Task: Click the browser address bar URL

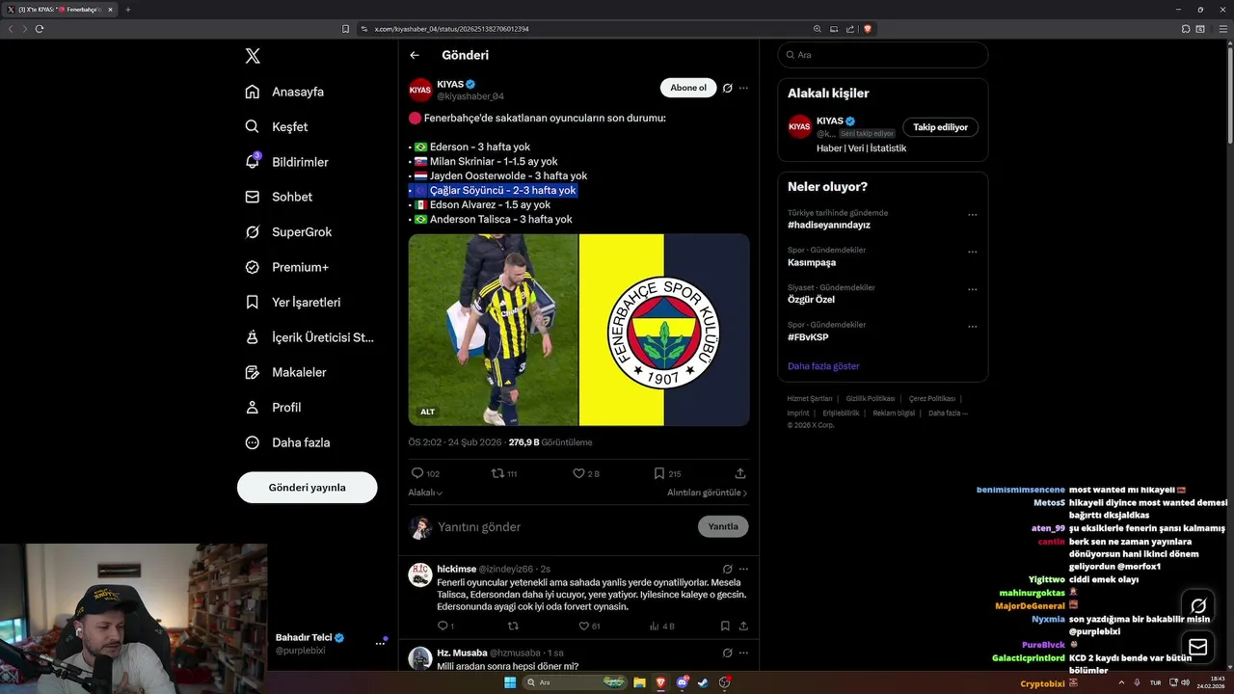Action: 452,29
